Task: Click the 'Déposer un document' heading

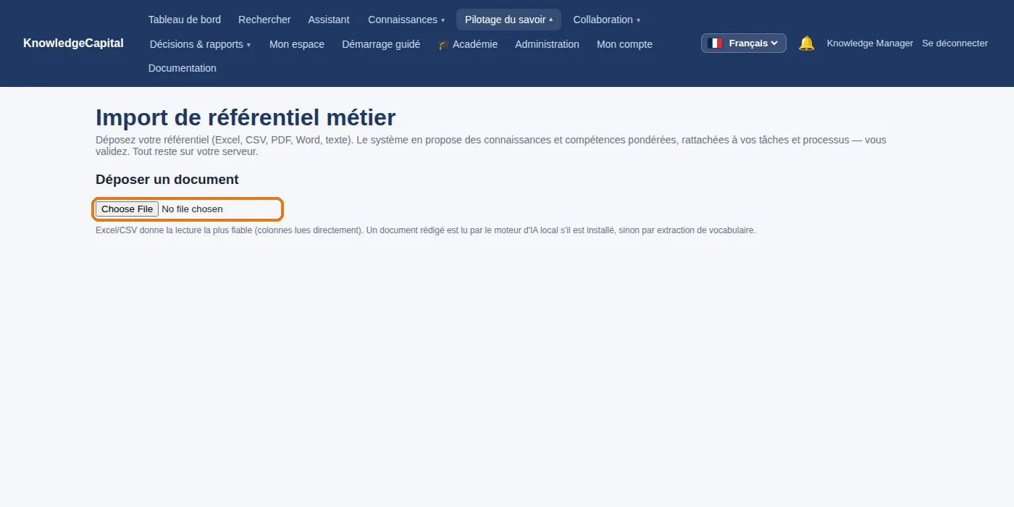Action: click(x=167, y=180)
